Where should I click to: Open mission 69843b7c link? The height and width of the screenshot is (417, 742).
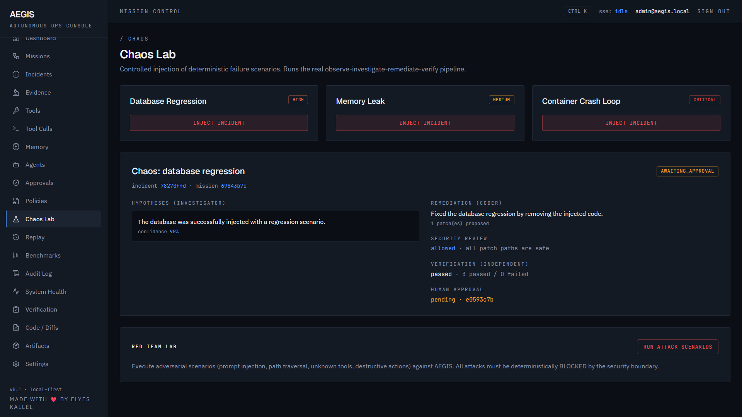coord(233,186)
